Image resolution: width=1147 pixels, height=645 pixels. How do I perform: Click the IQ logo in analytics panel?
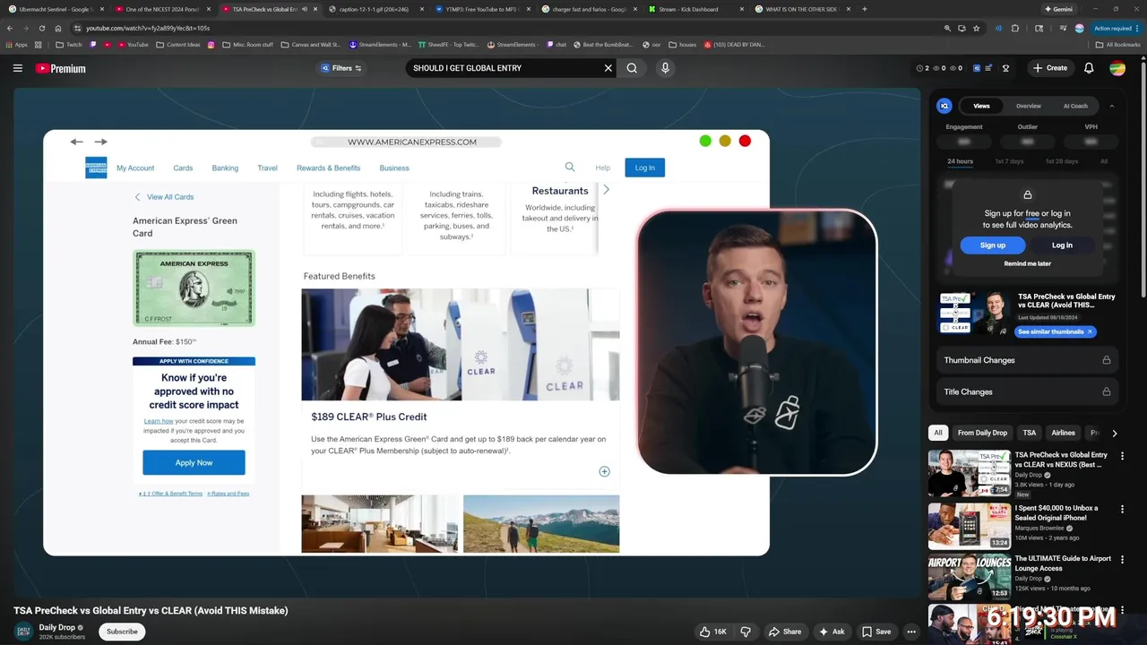point(944,106)
